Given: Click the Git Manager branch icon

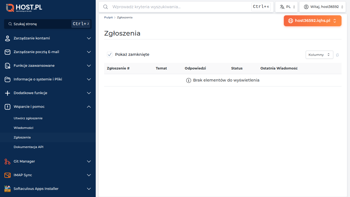Looking at the screenshot, I should coord(8,161).
